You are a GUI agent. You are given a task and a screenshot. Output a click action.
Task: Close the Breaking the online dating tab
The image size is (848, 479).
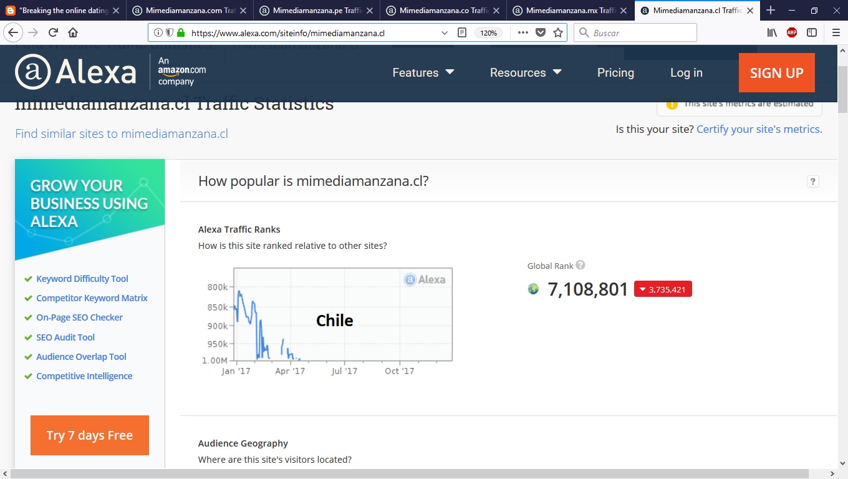tap(116, 11)
